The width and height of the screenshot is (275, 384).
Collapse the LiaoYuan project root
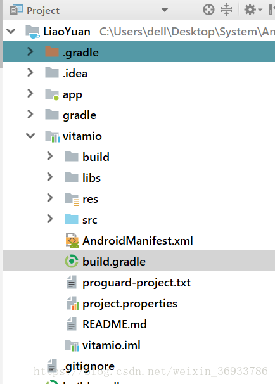(x=11, y=31)
